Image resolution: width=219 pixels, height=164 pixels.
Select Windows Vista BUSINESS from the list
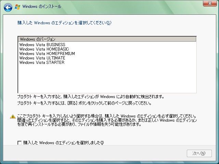42,45
